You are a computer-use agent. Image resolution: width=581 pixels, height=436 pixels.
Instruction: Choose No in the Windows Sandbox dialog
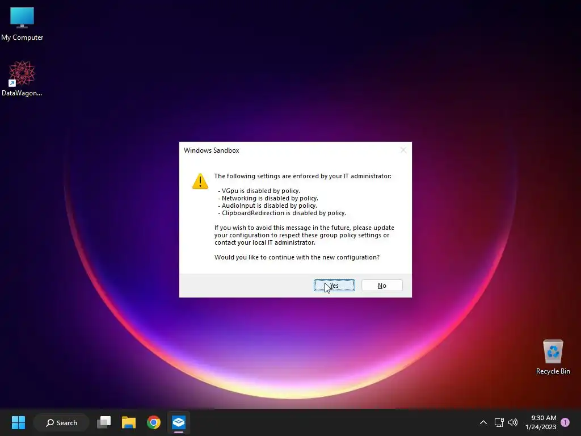pyautogui.click(x=382, y=286)
